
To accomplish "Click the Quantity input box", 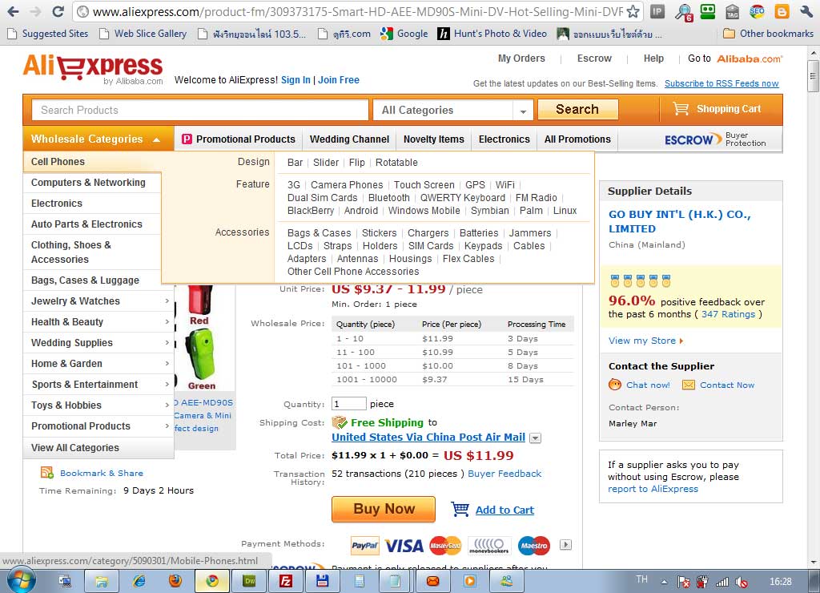I will [349, 404].
